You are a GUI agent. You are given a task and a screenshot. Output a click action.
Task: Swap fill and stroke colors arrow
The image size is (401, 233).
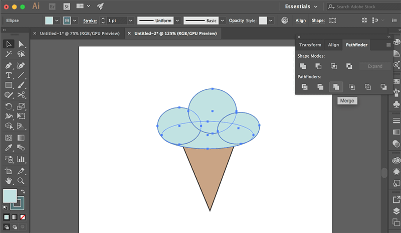[x=23, y=192]
